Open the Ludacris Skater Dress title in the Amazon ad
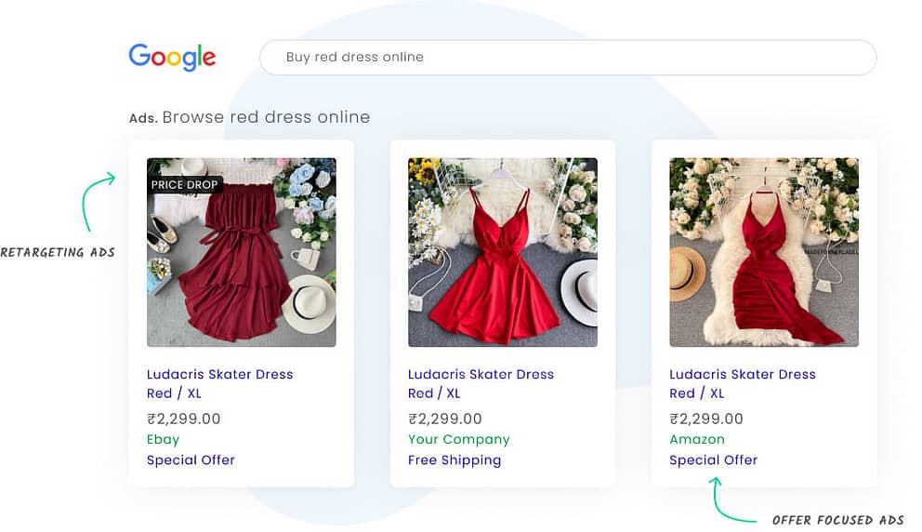 [x=743, y=384]
